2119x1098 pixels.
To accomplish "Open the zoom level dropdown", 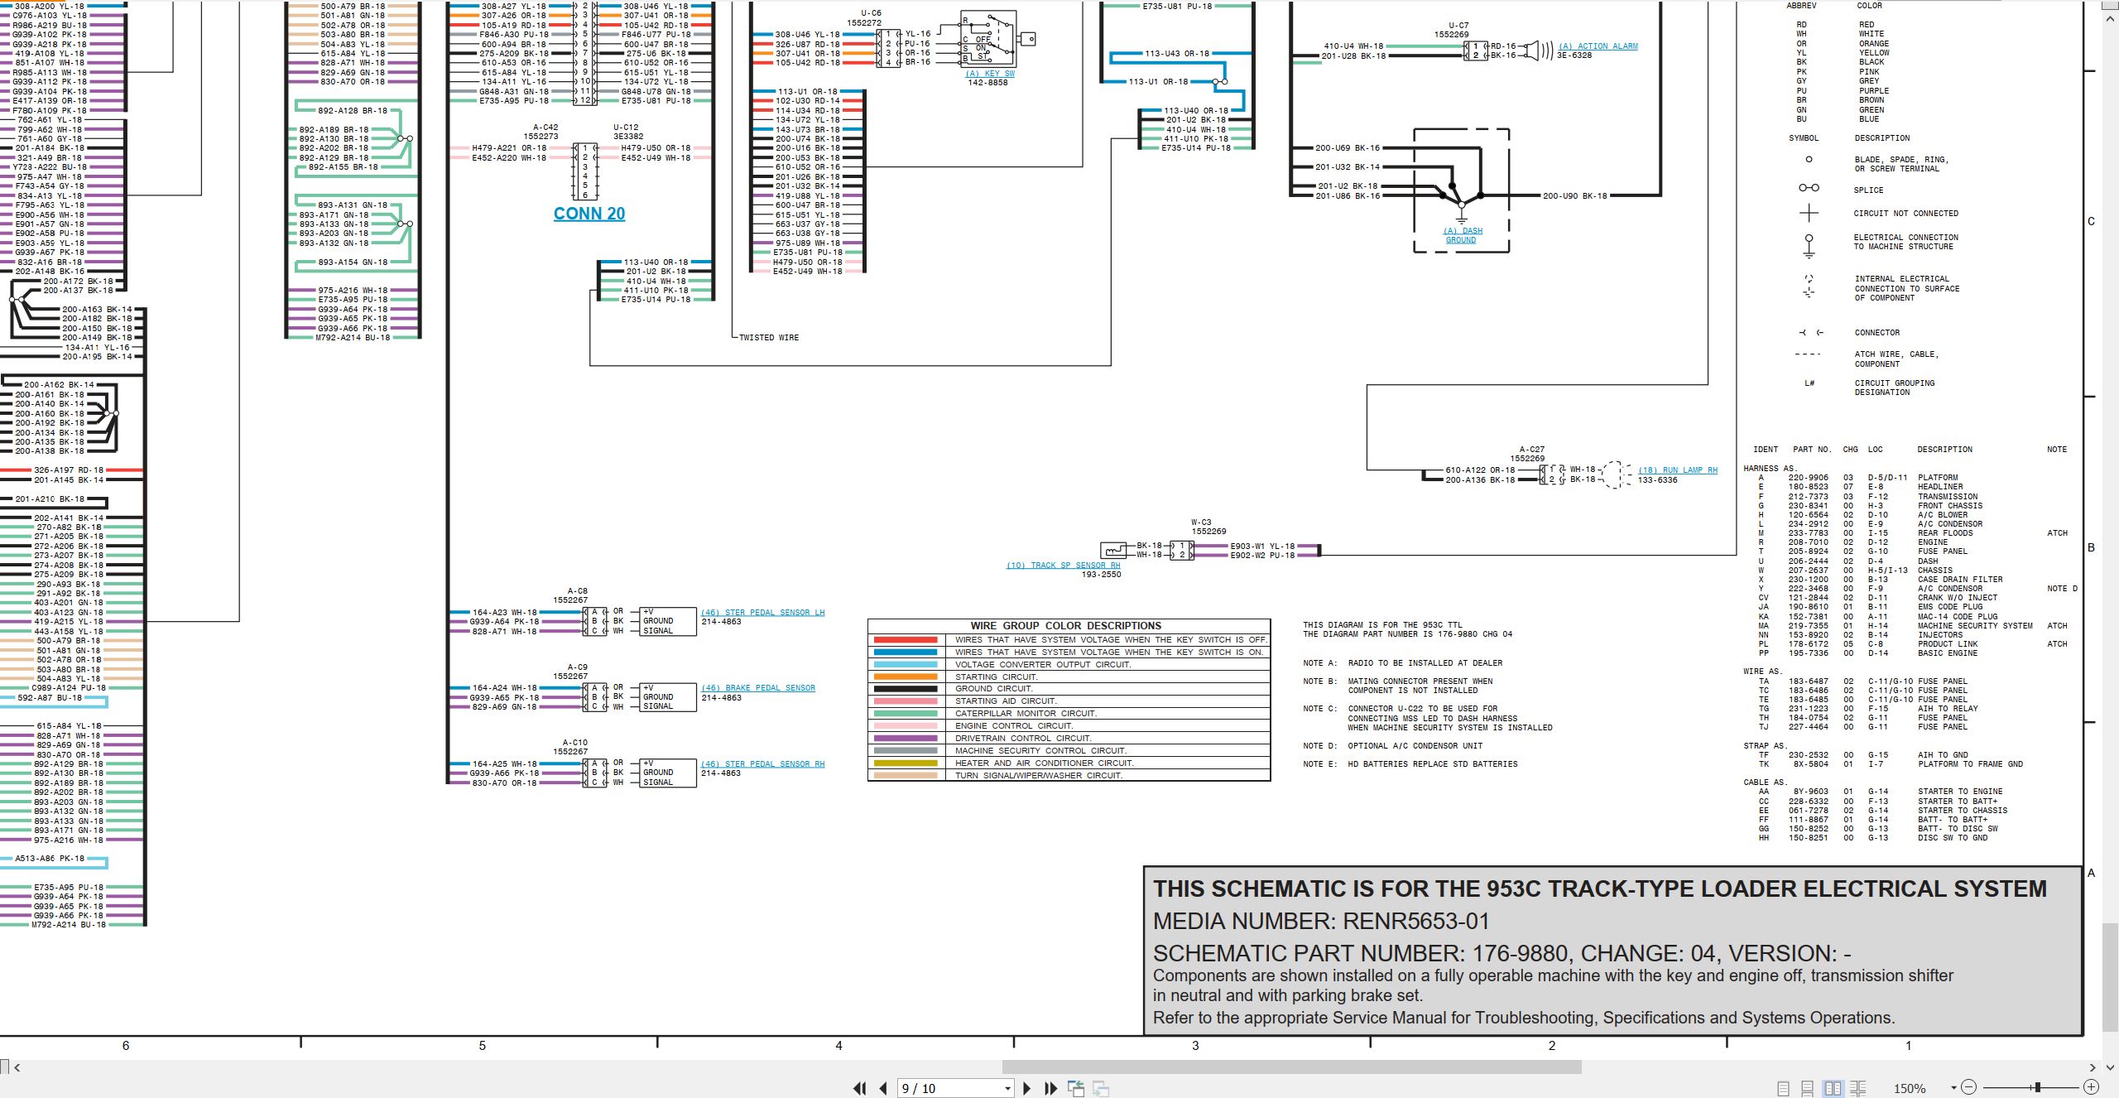I will (1953, 1088).
